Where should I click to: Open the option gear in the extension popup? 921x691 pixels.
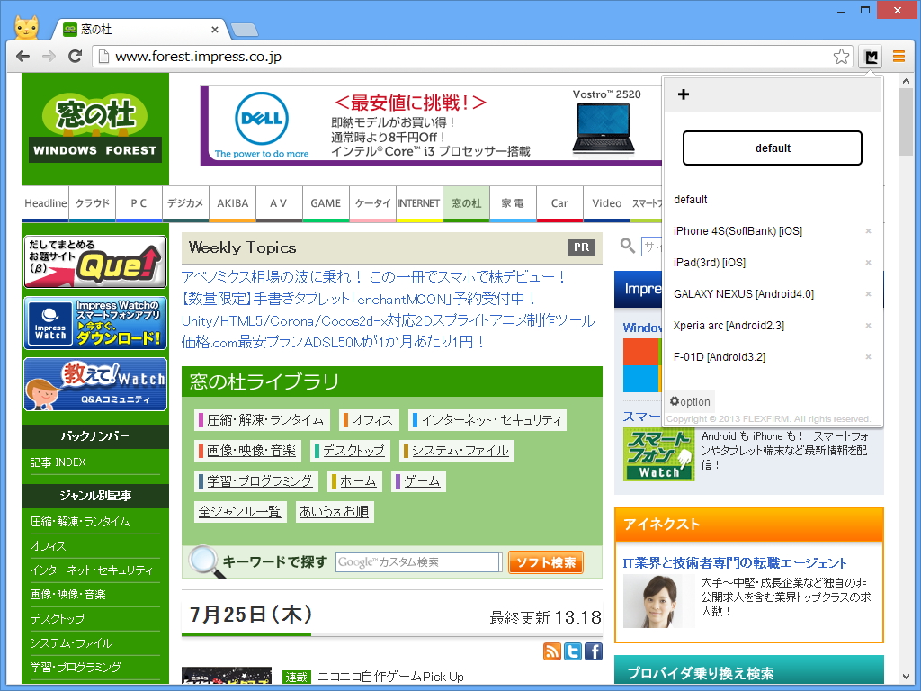pyautogui.click(x=689, y=401)
